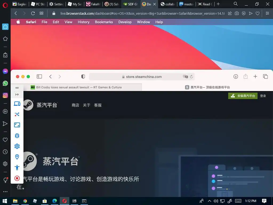Open shopping bag icon in Opera sidebar
This screenshot has height=205, width=273.
pos(5,55)
